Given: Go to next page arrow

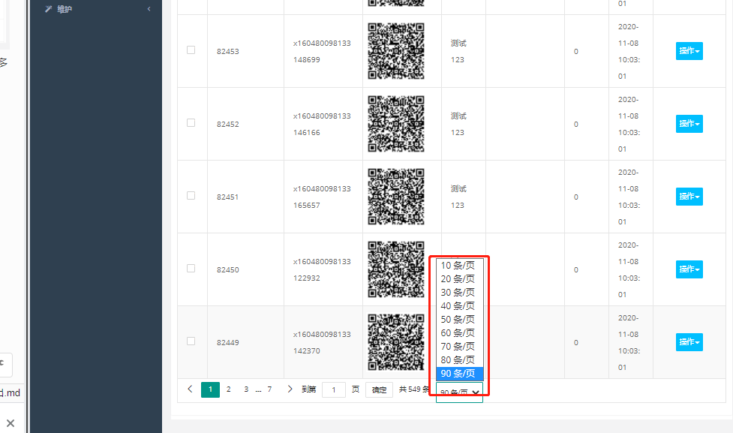Looking at the screenshot, I should (290, 389).
